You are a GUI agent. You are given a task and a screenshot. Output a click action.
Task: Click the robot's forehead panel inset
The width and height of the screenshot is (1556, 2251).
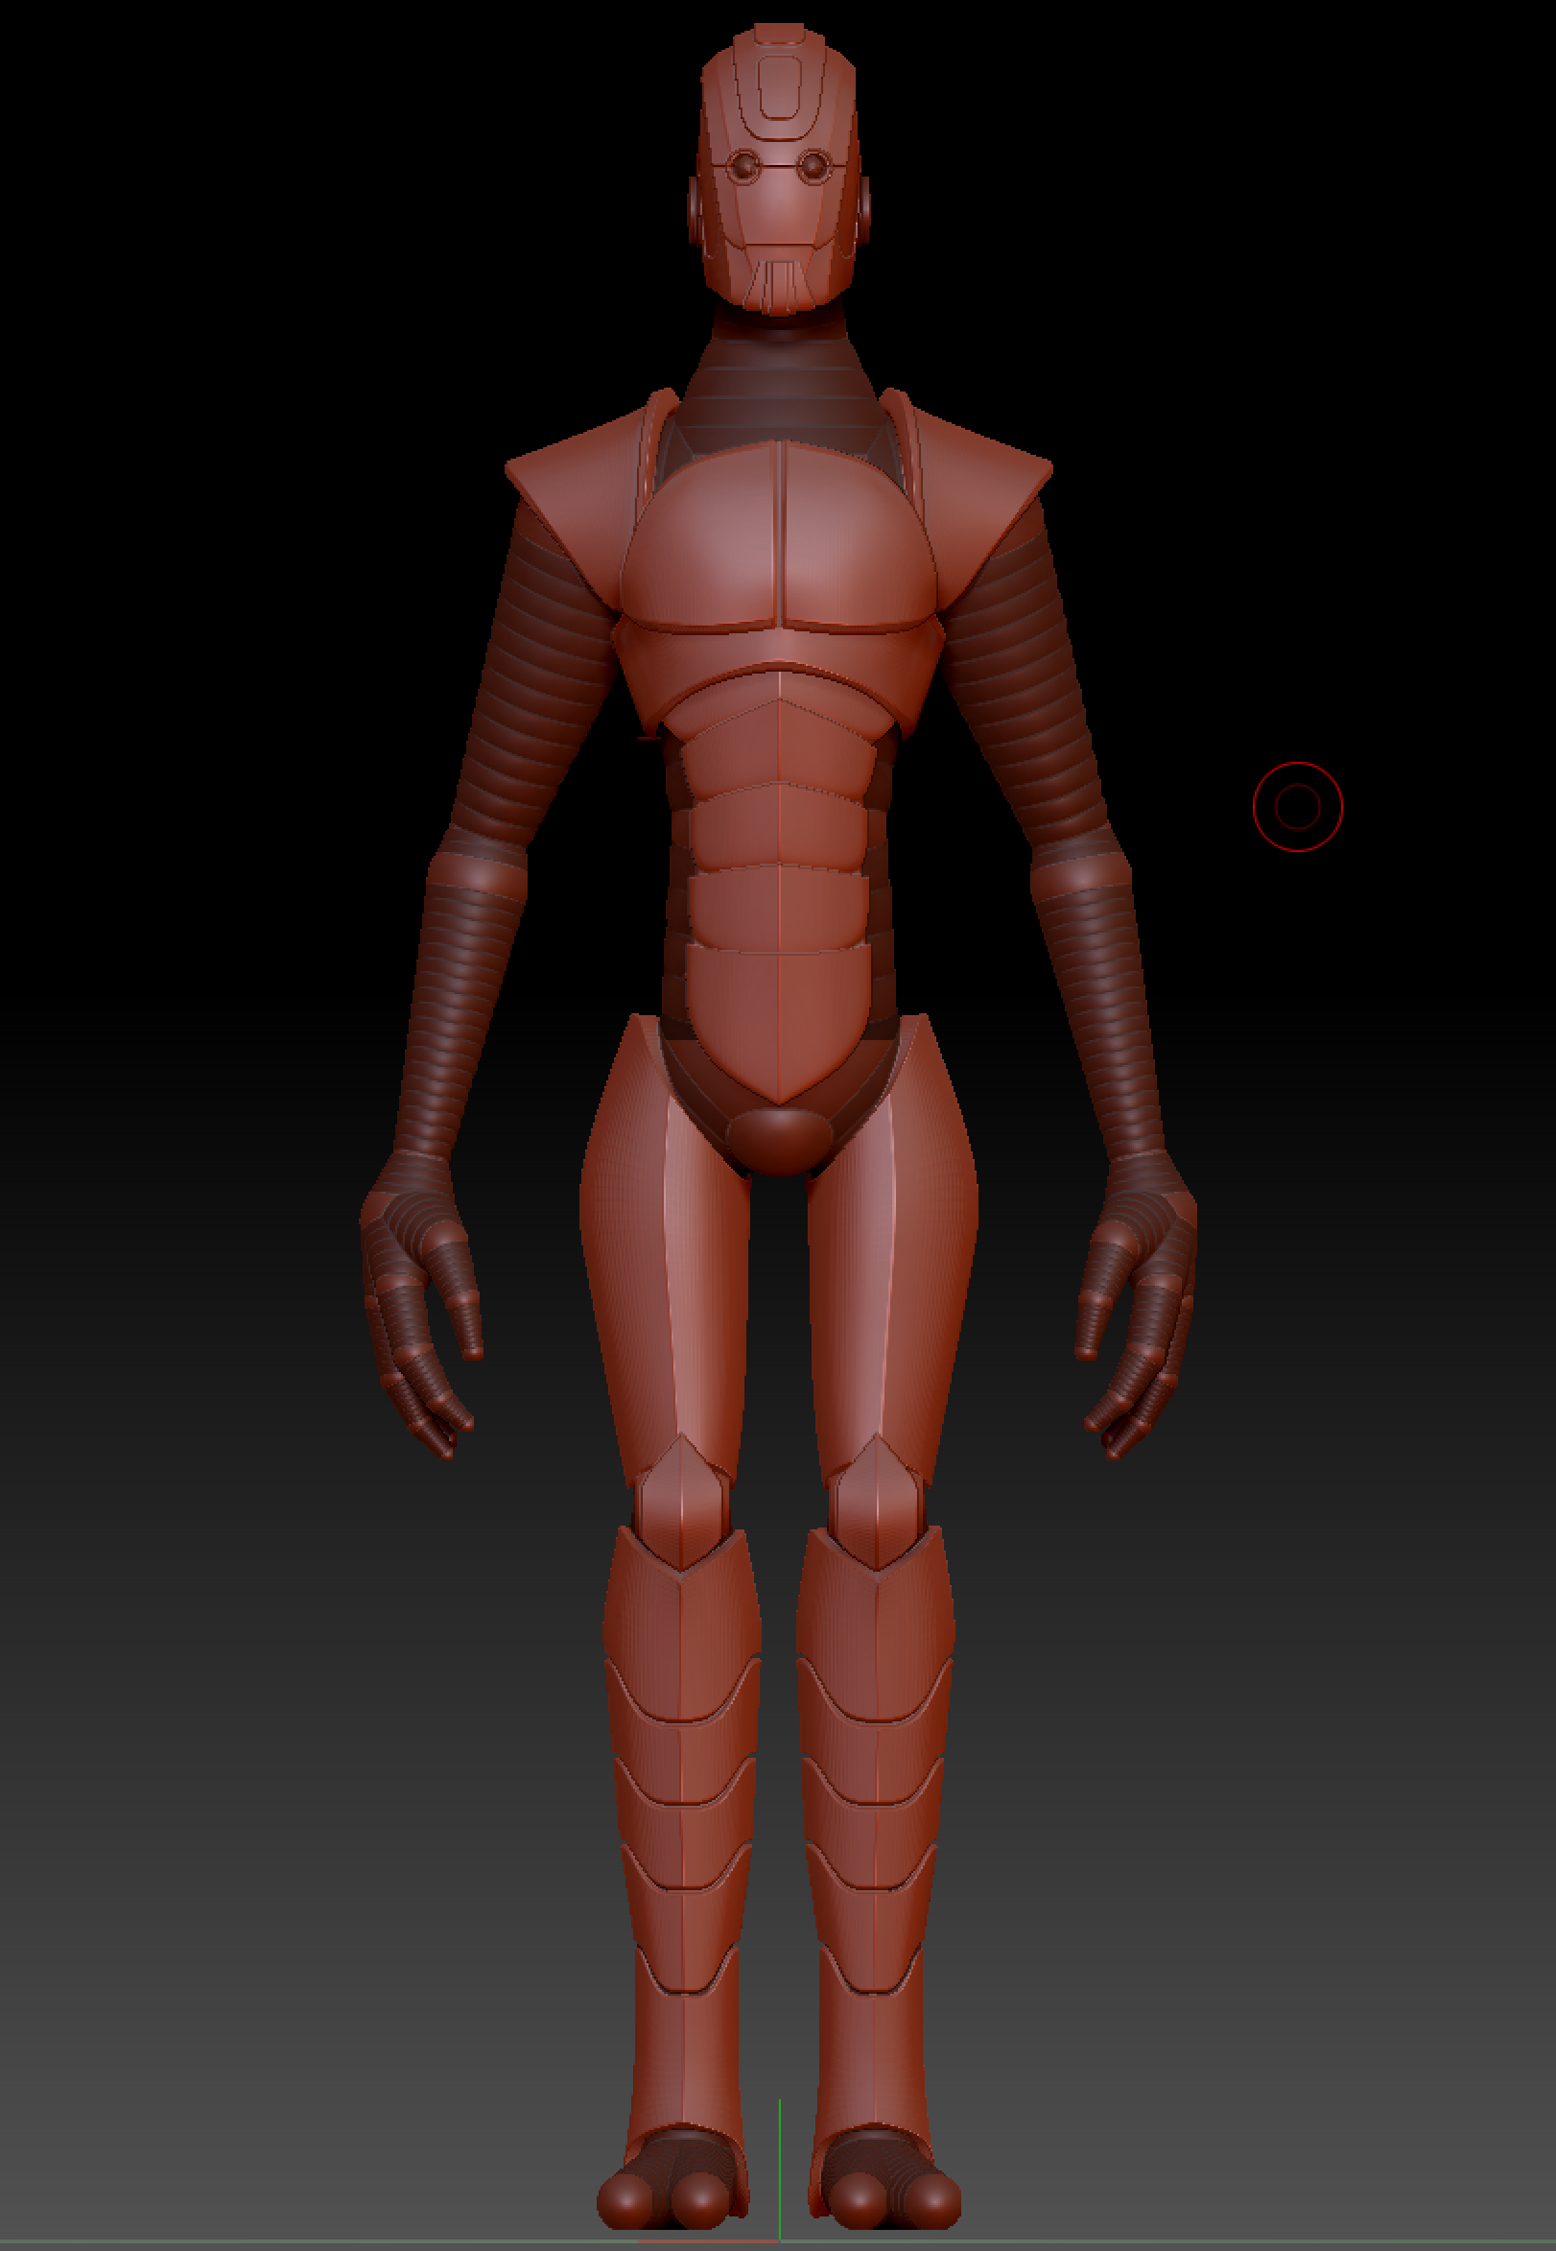(x=780, y=87)
